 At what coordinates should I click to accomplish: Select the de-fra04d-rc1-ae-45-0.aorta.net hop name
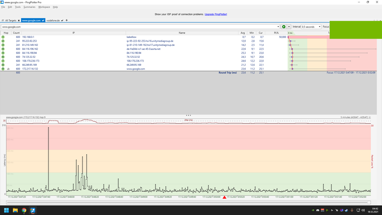pos(143,49)
